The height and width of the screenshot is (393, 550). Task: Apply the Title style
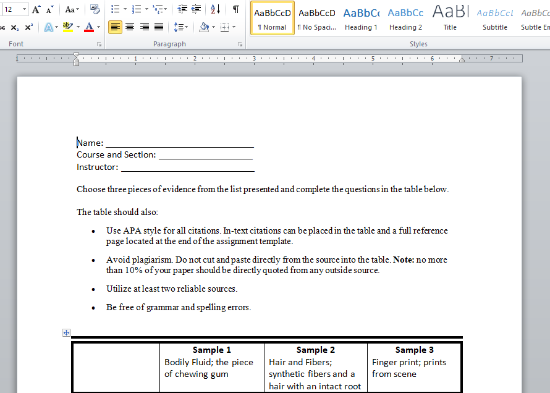pyautogui.click(x=450, y=18)
